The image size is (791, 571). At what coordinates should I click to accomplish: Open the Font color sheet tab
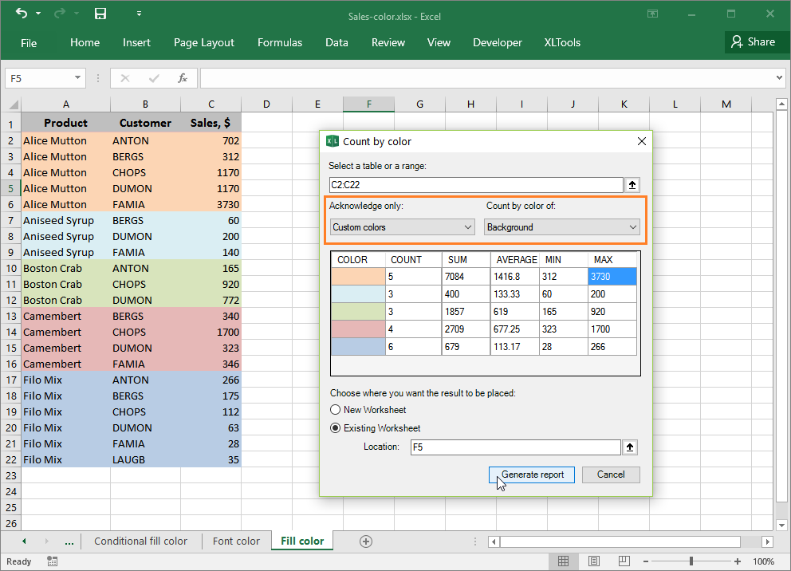point(236,541)
